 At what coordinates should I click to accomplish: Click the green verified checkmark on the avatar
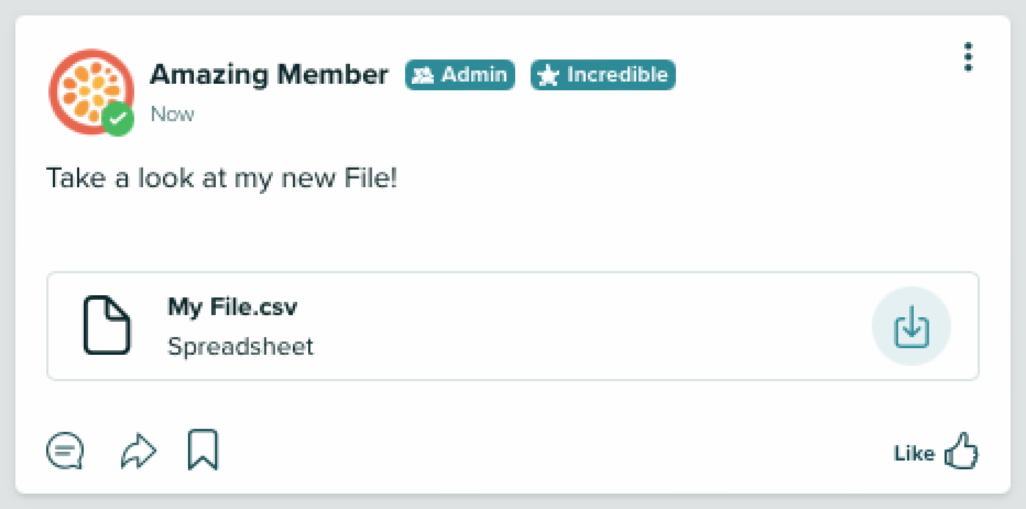[117, 117]
